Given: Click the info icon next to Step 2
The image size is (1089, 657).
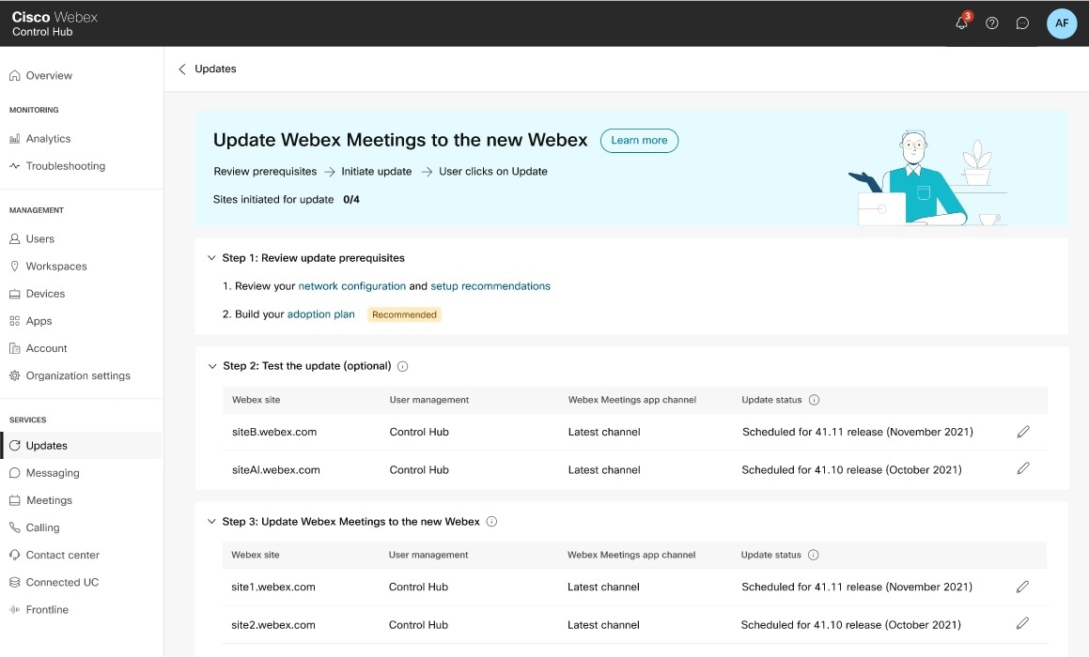Looking at the screenshot, I should click(x=402, y=366).
